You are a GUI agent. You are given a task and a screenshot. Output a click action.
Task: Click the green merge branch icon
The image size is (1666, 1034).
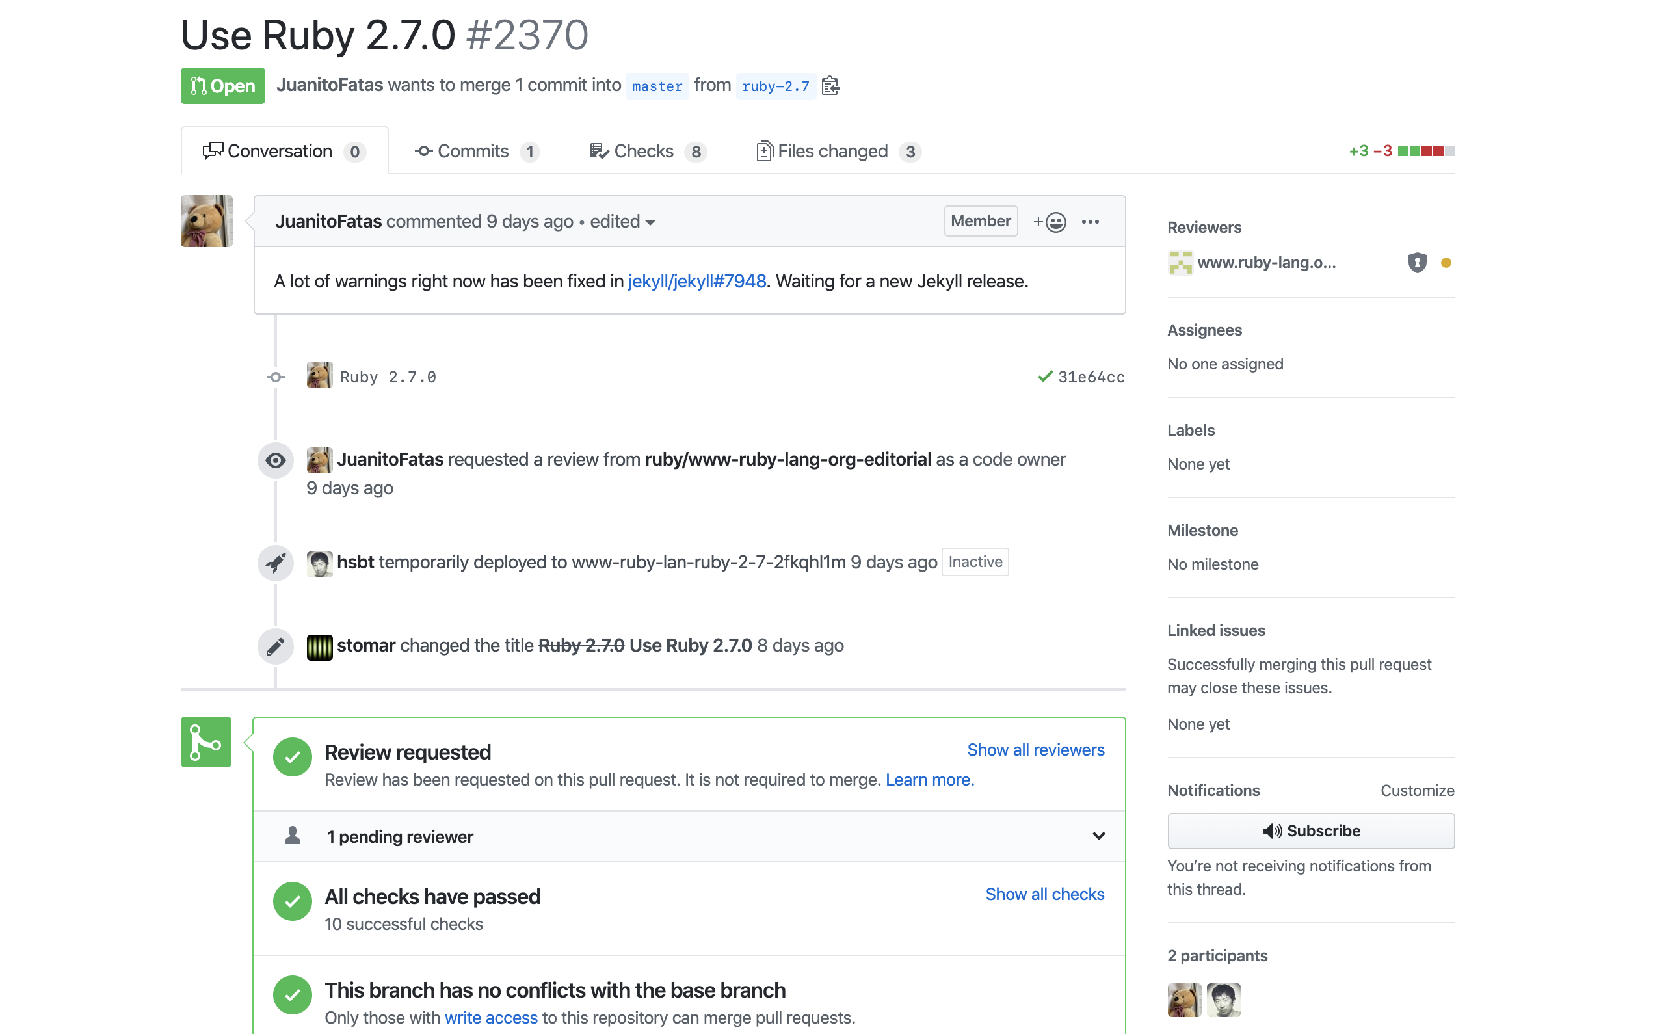point(205,742)
